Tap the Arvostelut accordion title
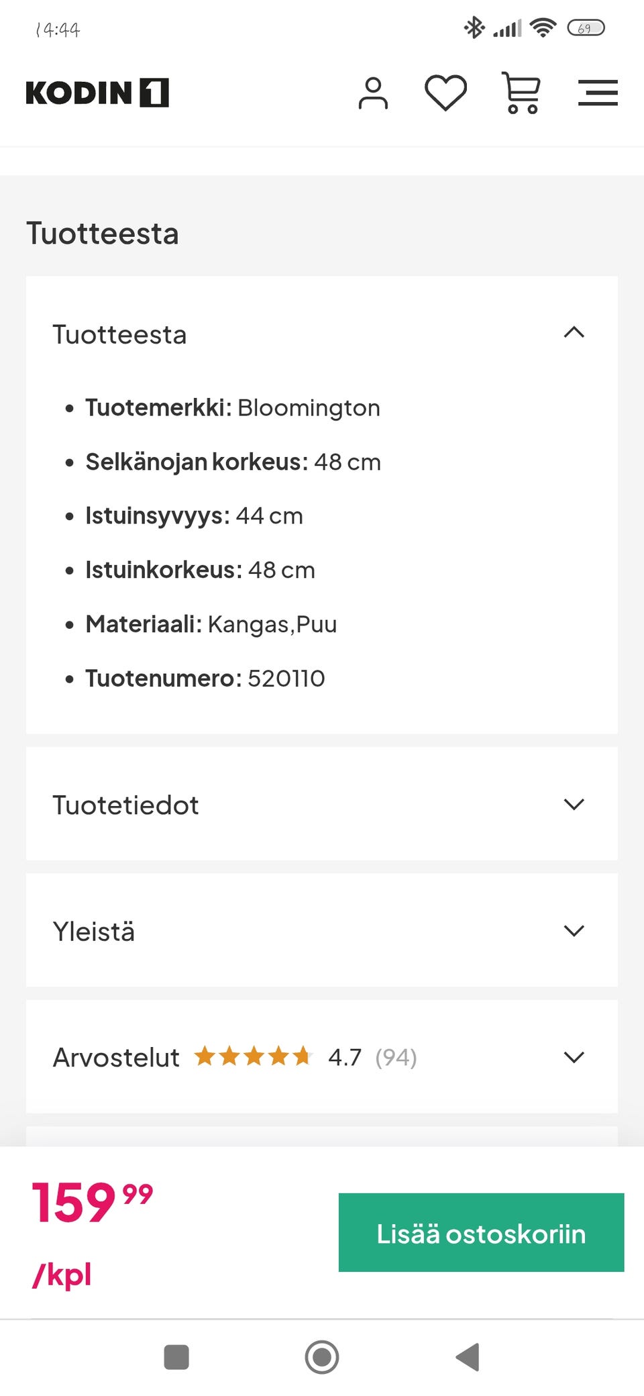 pos(116,1058)
